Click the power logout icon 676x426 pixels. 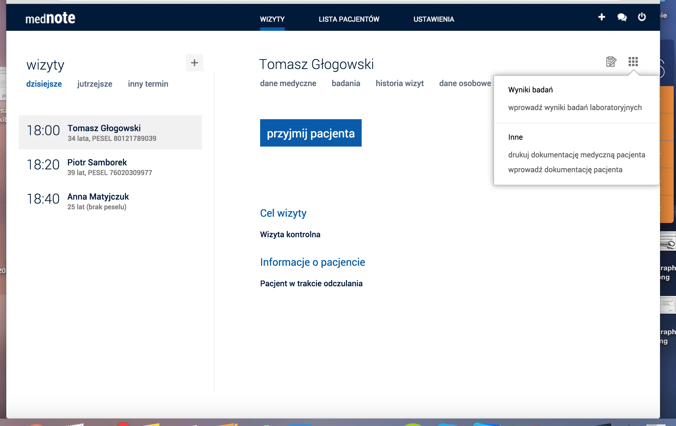point(642,17)
